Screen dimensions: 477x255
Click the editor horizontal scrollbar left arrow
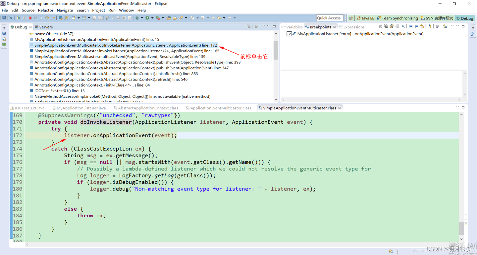tap(27, 244)
